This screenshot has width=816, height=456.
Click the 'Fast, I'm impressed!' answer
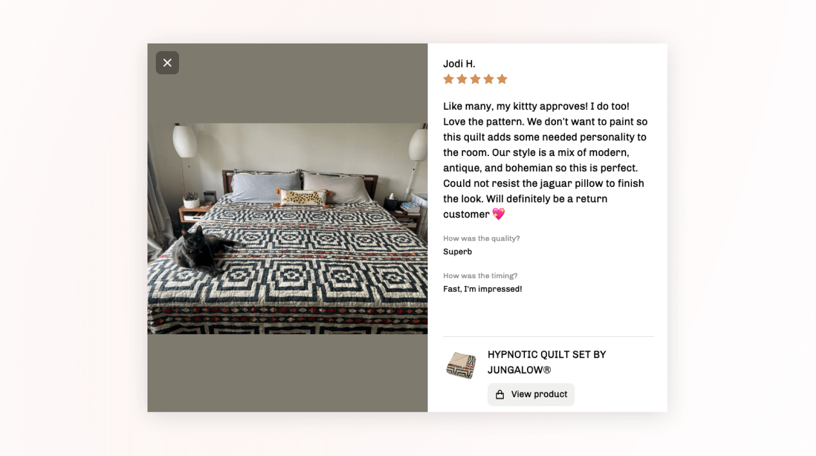[x=483, y=289]
